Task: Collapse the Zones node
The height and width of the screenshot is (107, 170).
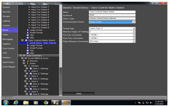Action: click(24, 63)
